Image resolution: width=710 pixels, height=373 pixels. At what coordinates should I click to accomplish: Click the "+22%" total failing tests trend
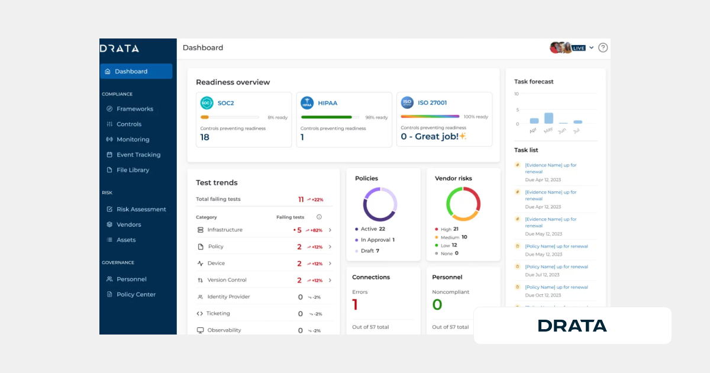tap(315, 200)
